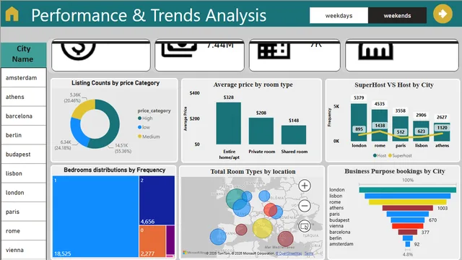The width and height of the screenshot is (462, 260).
Task: Select the 0-bedroom orange treemap block
Action: pyautogui.click(x=152, y=241)
